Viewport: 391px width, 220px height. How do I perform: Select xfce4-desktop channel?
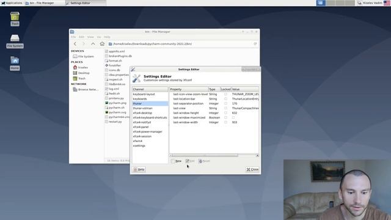click(x=150, y=112)
